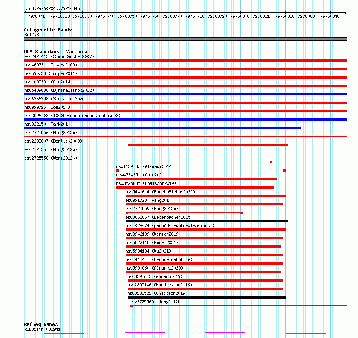Click the ruler position 79760840
The width and height of the screenshot is (358, 338).
click(330, 16)
